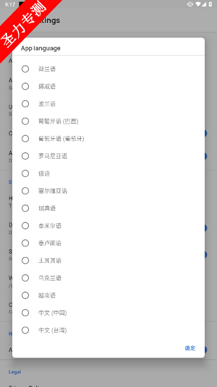This screenshot has width=217, height=387.
Task: Choose 泰米尔语 as app language
Action: pyautogui.click(x=109, y=225)
